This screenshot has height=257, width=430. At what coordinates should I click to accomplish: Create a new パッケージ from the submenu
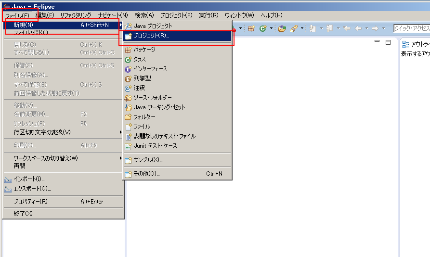[x=177, y=50]
